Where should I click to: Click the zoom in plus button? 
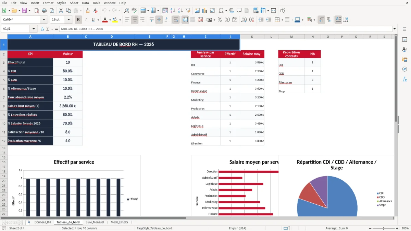click(x=397, y=228)
